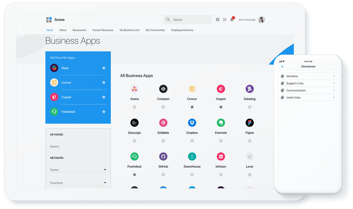The image size is (353, 209).
Task: Expand the Useful links directory on phone
Action: (x=308, y=97)
